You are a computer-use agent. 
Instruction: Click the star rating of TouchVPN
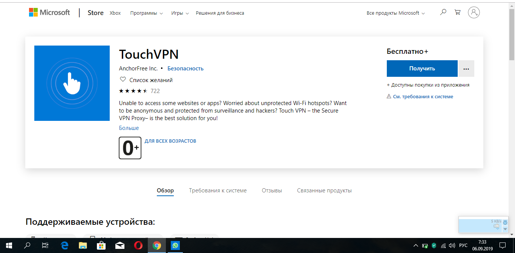(x=133, y=91)
